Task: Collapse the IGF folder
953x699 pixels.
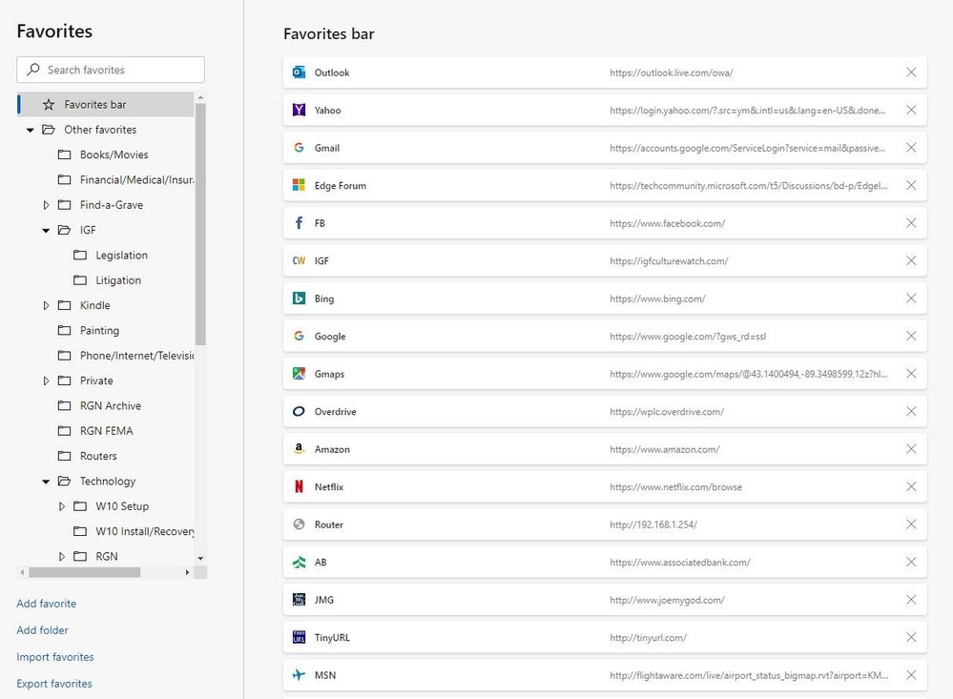Action: tap(45, 230)
